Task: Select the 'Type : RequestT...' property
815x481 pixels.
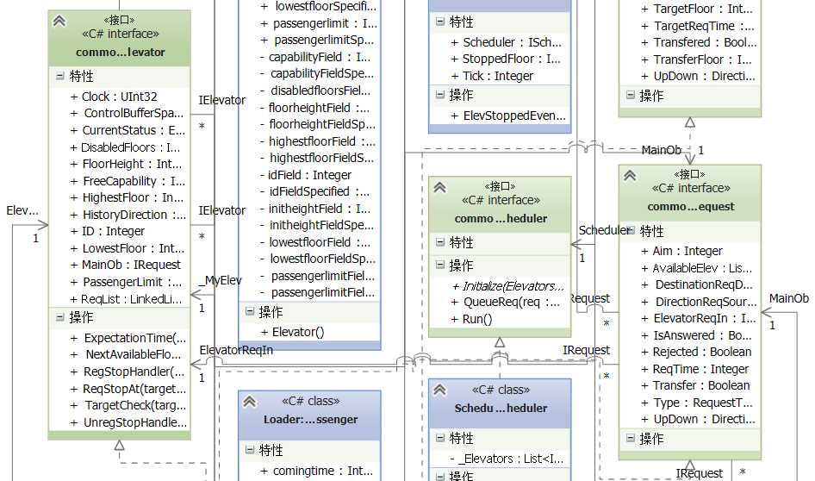Action: point(696,403)
